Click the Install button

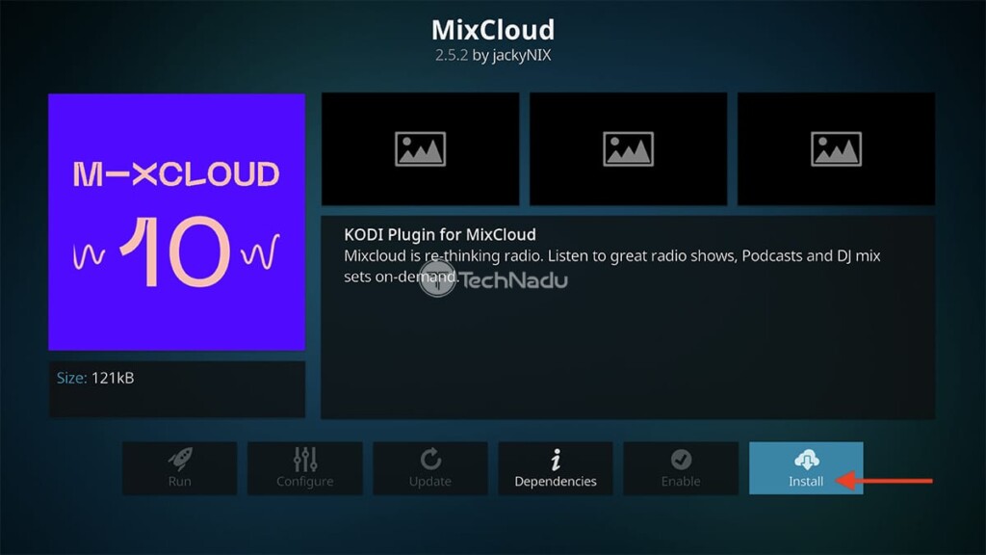click(806, 468)
